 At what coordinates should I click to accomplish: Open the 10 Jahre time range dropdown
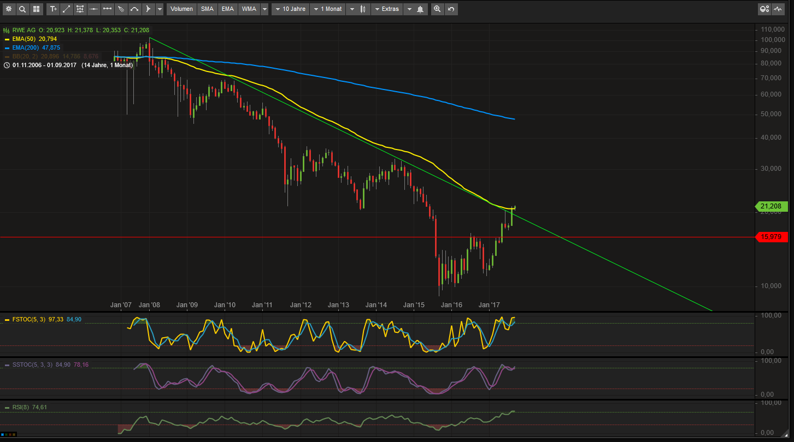click(x=290, y=9)
